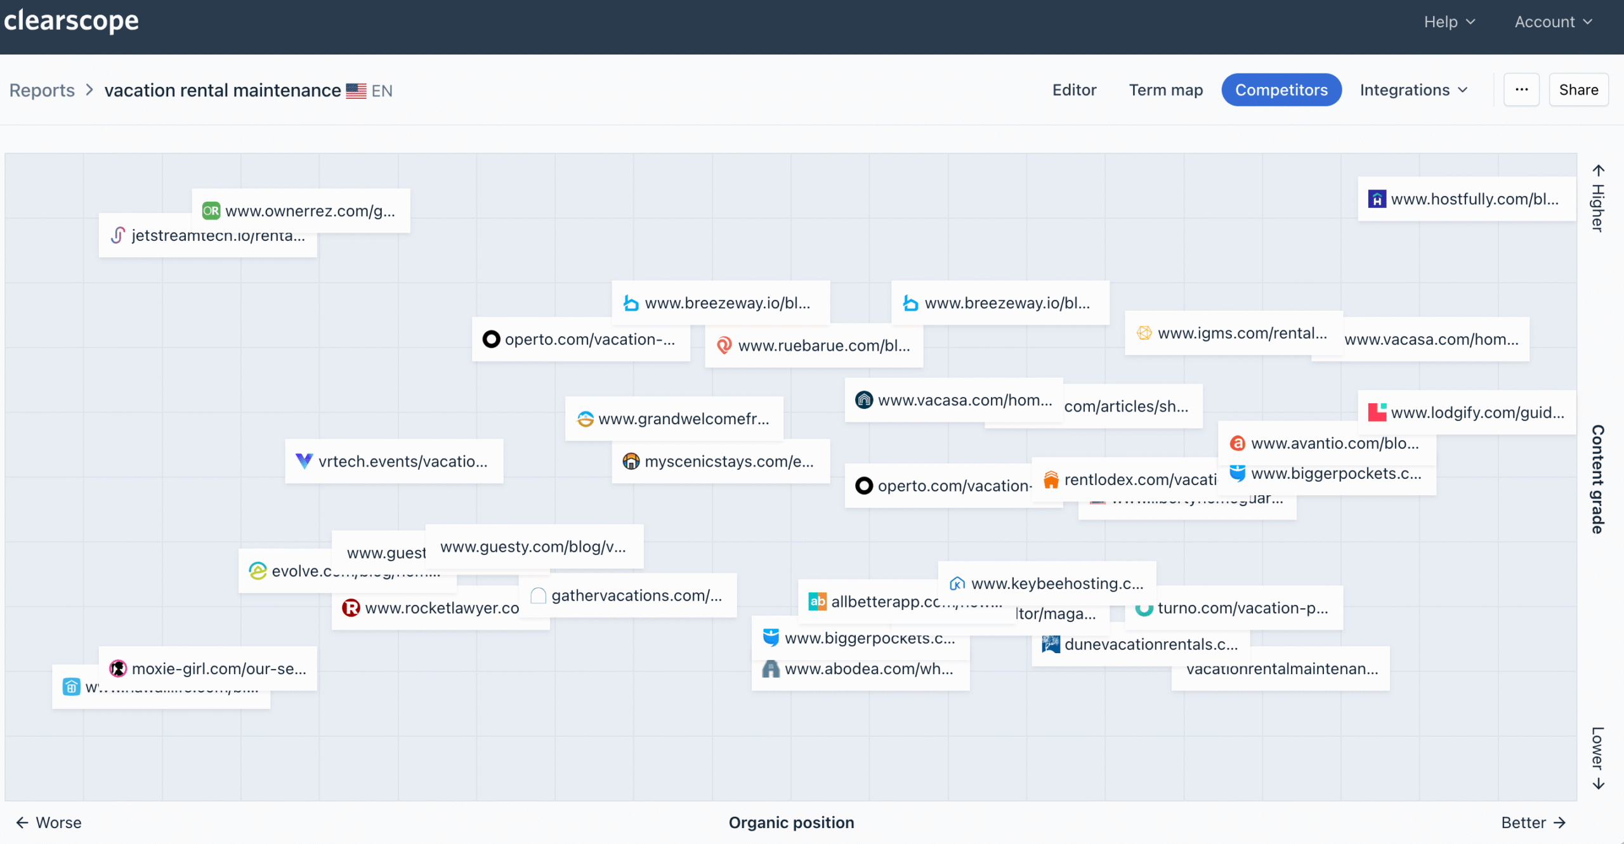Select the OwnerRez favicon on the chart
1624x844 pixels.
211,210
